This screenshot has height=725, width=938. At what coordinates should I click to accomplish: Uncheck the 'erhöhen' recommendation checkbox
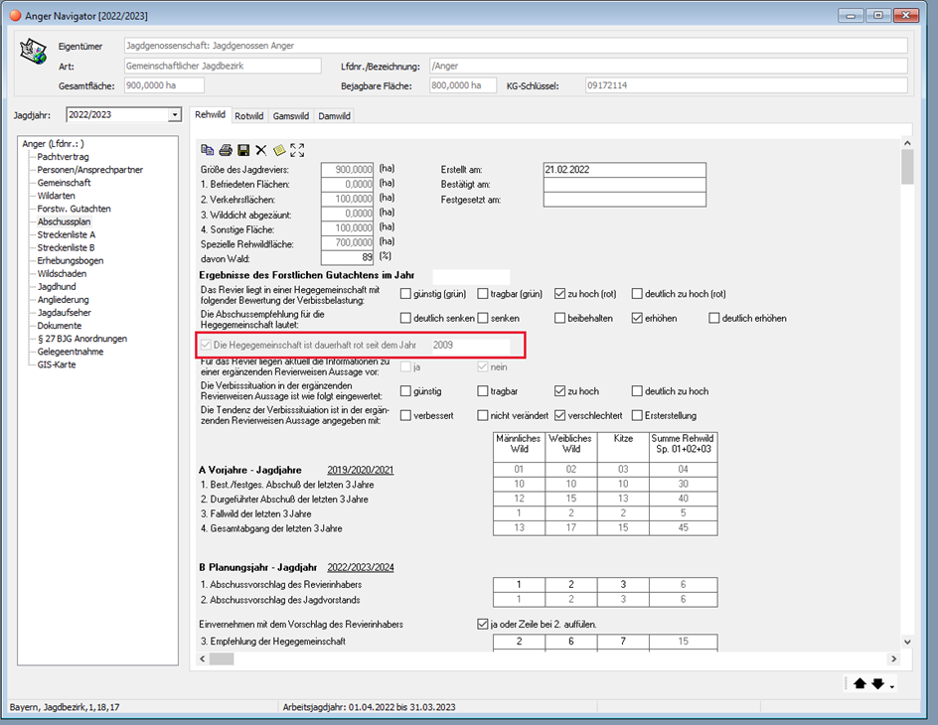pos(638,319)
